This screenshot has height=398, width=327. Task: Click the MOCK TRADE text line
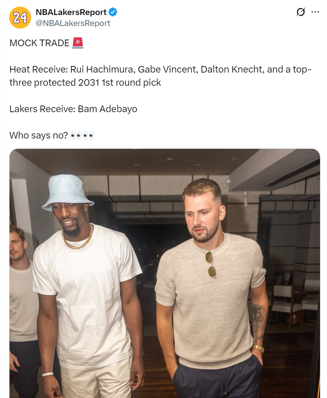(x=39, y=43)
